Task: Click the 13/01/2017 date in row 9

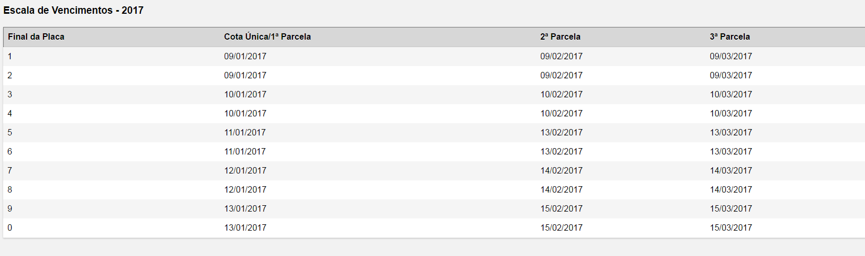Action: 245,208
